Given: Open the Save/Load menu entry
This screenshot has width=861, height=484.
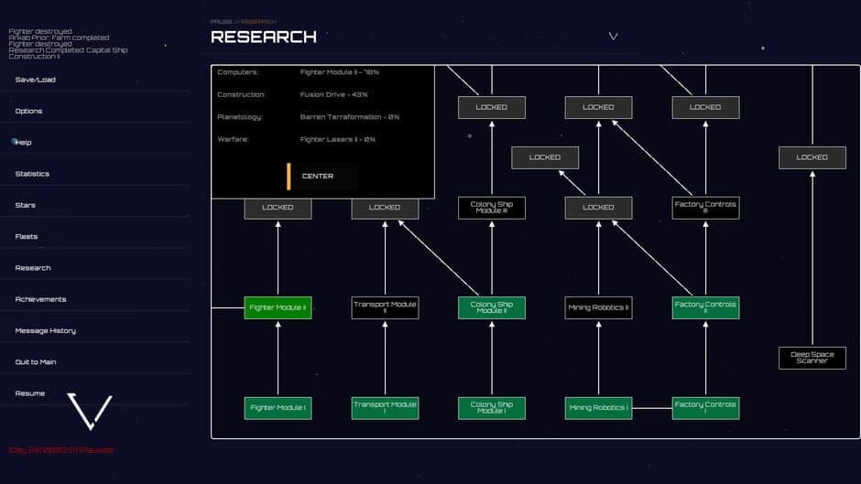Looking at the screenshot, I should (36, 80).
